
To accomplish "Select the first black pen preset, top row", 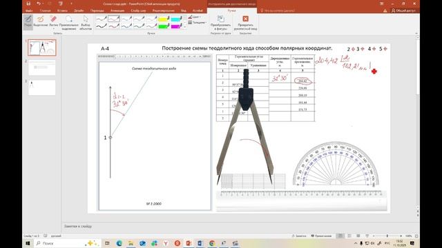I will 101,19.
